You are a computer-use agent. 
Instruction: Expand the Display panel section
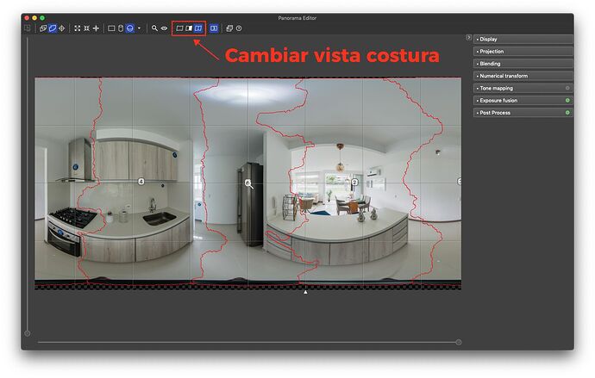(x=489, y=39)
